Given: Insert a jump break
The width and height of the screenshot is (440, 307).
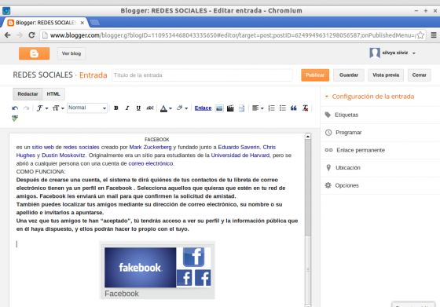Looking at the screenshot, I should click(x=242, y=108).
